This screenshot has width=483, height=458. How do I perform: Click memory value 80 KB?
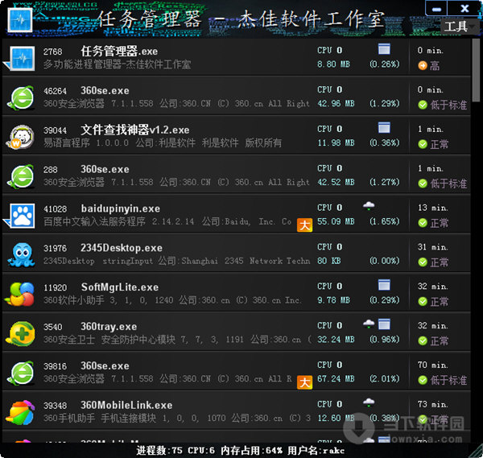coord(329,261)
